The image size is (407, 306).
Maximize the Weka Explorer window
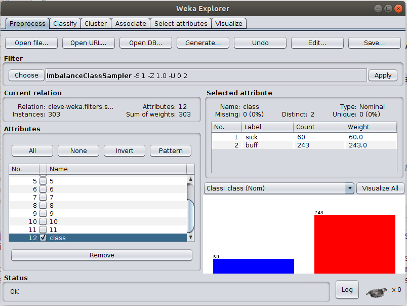pos(388,9)
